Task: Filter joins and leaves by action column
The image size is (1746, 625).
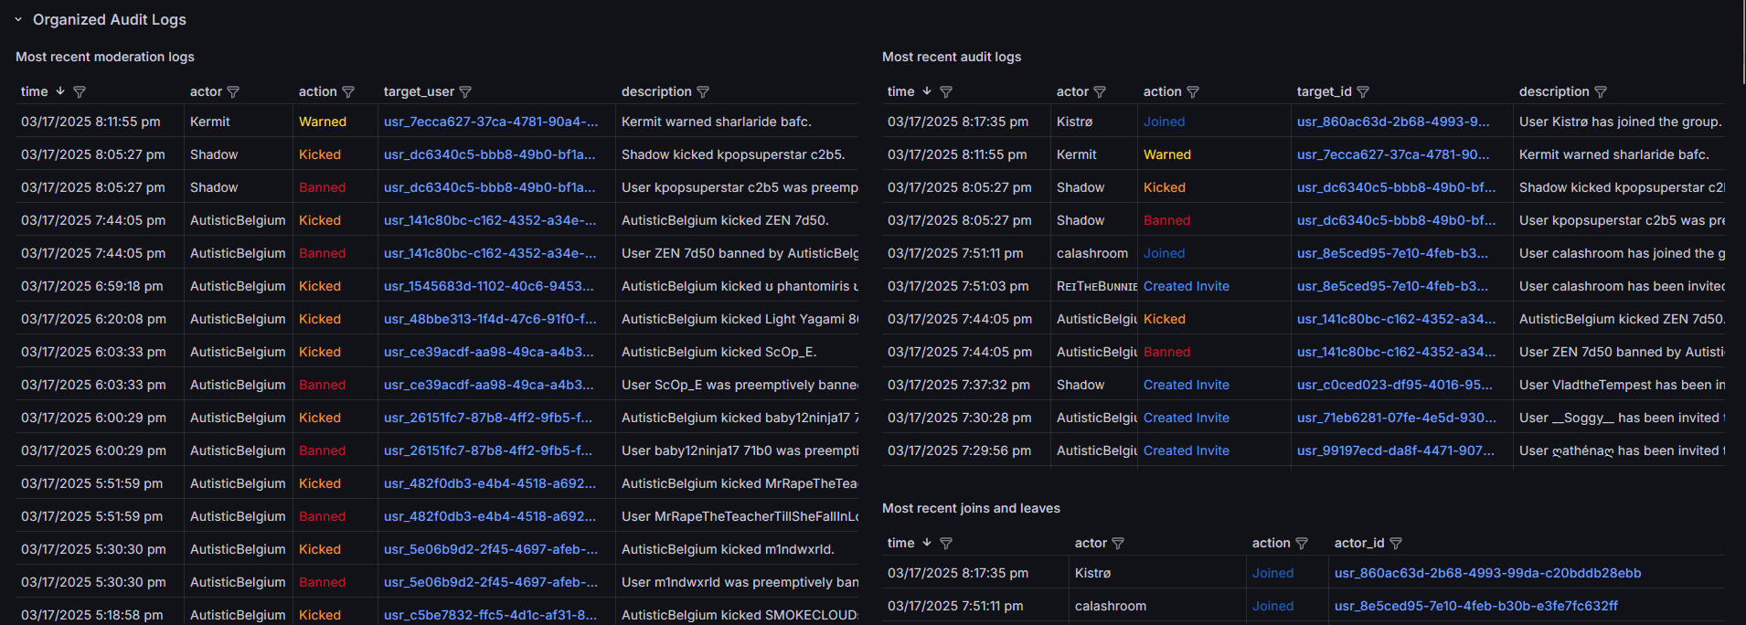Action: tap(1302, 543)
